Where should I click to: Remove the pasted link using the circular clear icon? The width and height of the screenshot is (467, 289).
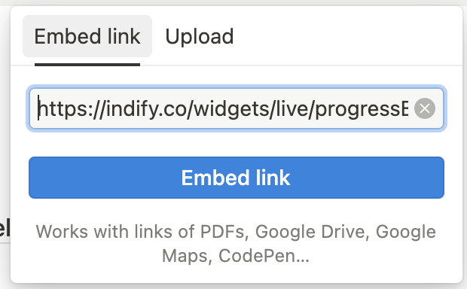click(x=425, y=108)
